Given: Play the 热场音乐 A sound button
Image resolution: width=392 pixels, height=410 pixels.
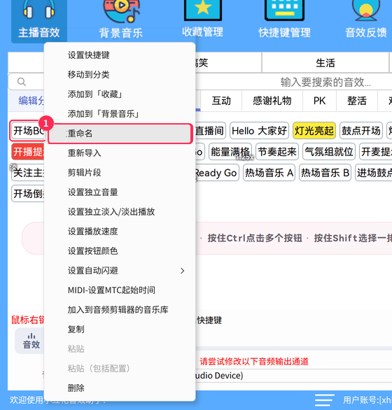Looking at the screenshot, I should pos(269,173).
